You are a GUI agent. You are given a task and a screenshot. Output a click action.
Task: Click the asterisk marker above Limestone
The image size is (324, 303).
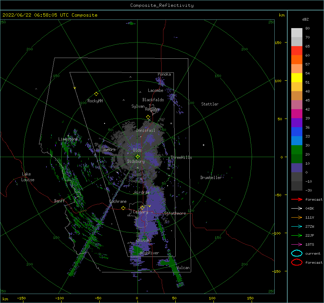click(x=68, y=136)
